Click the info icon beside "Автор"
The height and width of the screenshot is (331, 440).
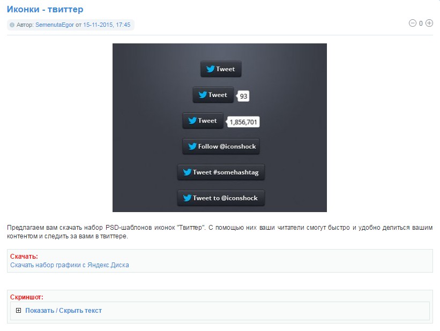(x=12, y=25)
